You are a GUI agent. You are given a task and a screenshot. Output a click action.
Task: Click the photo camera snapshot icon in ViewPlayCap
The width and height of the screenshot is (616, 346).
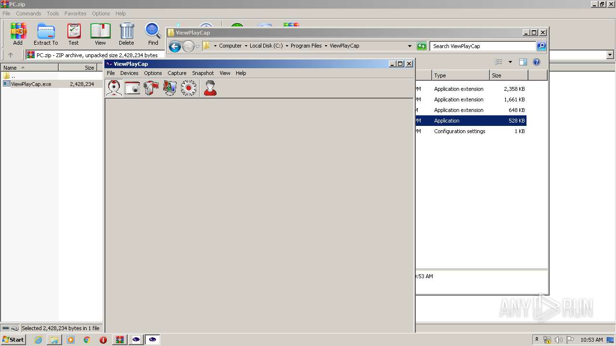132,88
